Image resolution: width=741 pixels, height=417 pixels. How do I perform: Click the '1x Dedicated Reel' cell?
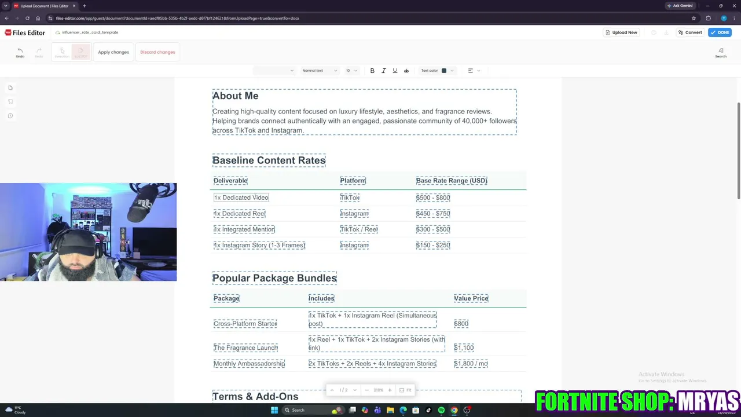tap(239, 214)
